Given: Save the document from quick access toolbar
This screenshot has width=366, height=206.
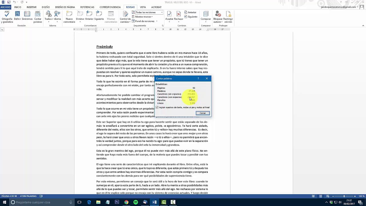Looking at the screenshot, I should 9,2.
